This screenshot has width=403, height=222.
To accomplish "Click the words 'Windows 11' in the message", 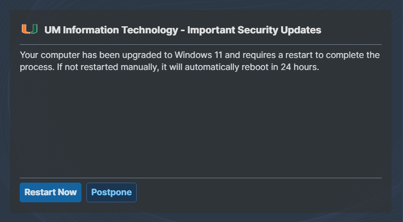I will (x=198, y=55).
